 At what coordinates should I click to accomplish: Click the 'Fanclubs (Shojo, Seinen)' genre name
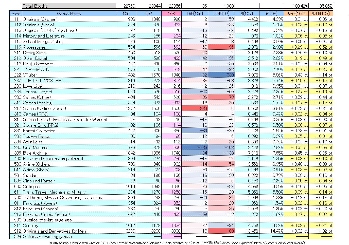pyautogui.click(x=46, y=214)
